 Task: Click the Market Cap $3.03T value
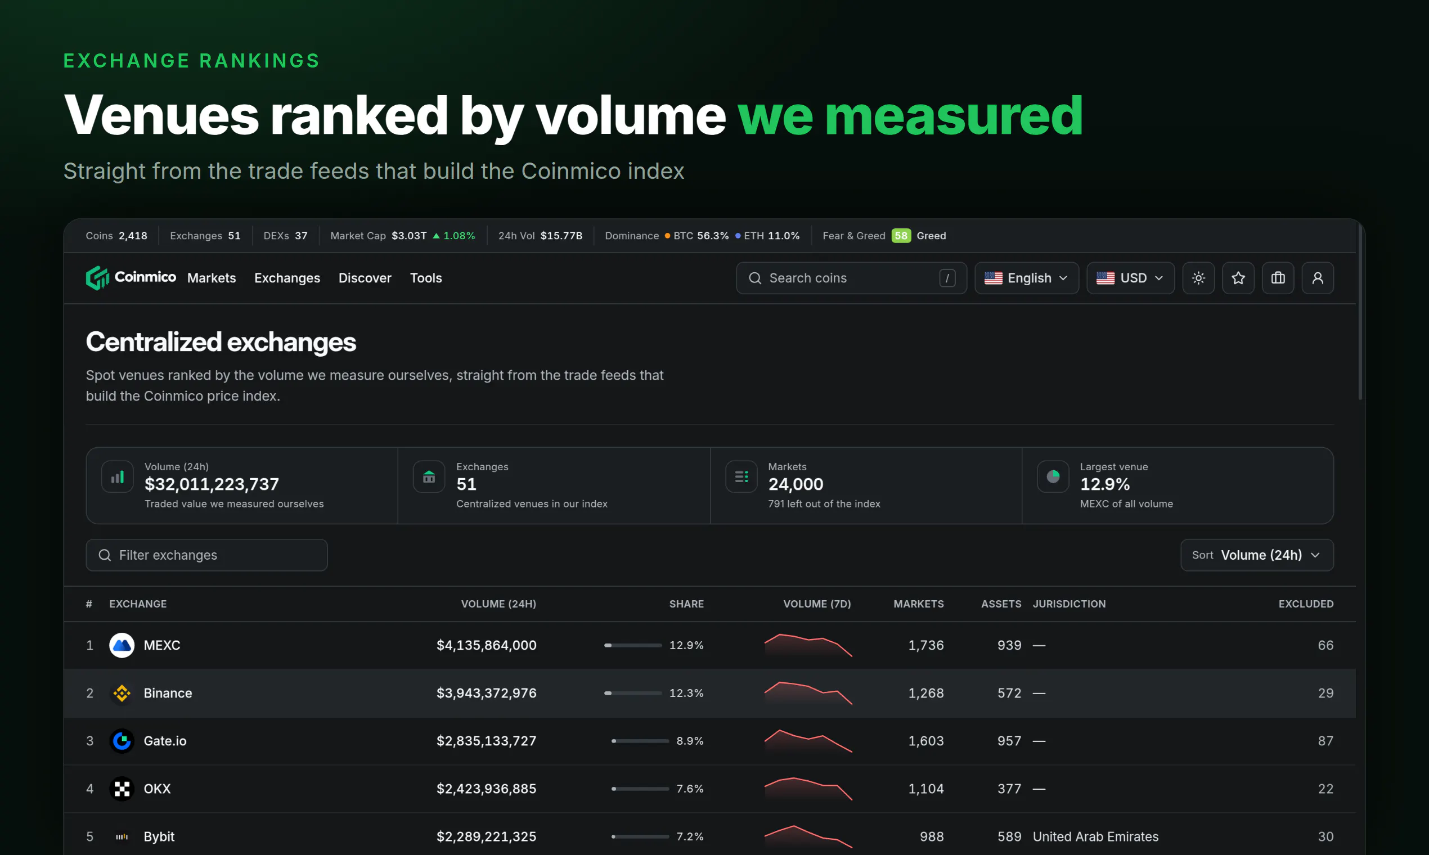pyautogui.click(x=409, y=236)
